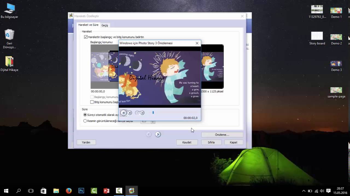
Task: Open the Dijital Hikaye desktop folder
Action: [9, 64]
